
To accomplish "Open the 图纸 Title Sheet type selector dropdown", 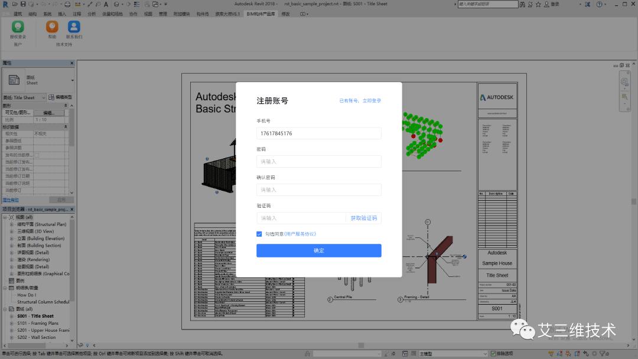I will tap(44, 98).
